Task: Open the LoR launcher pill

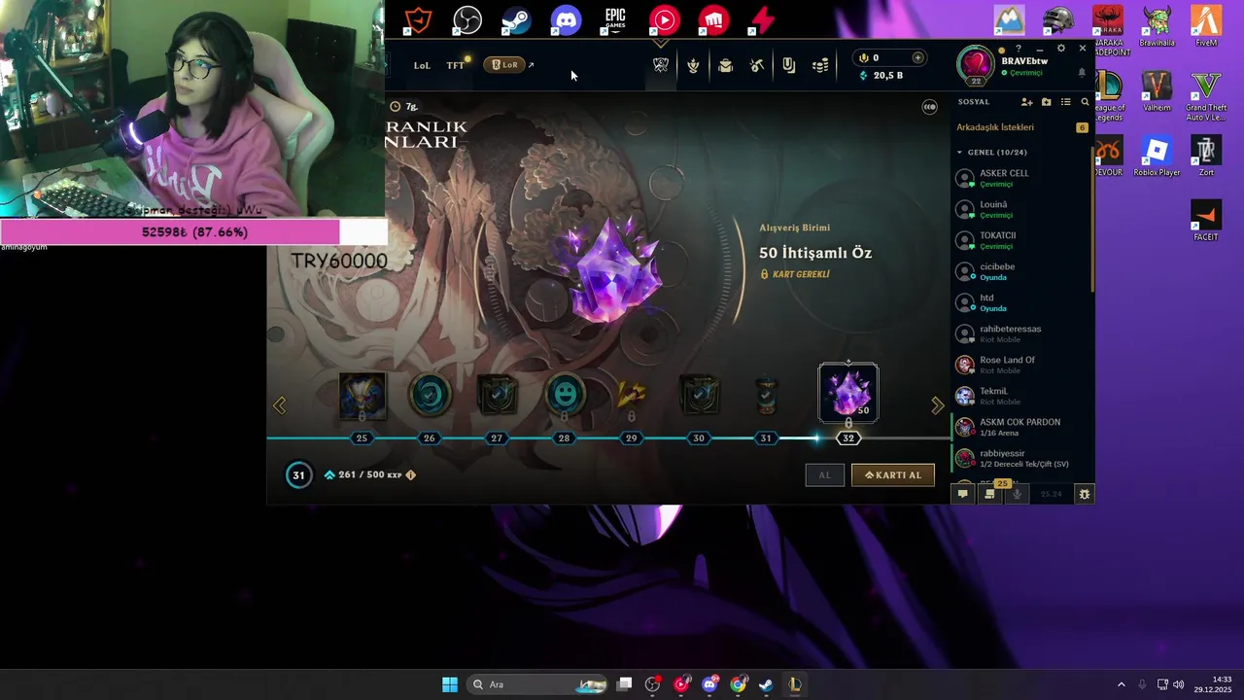Action: 505,65
